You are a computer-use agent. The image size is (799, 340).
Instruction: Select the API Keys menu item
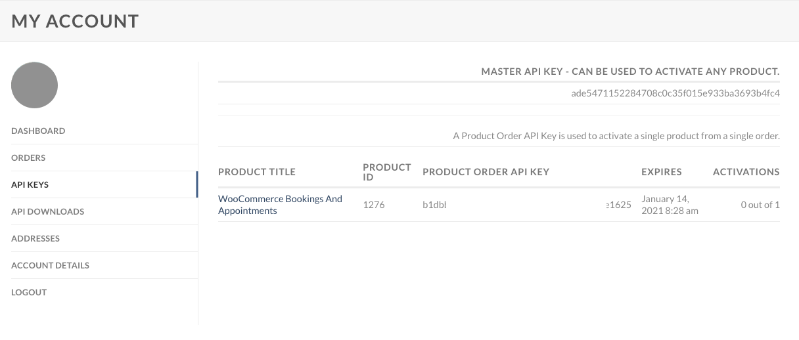[30, 184]
